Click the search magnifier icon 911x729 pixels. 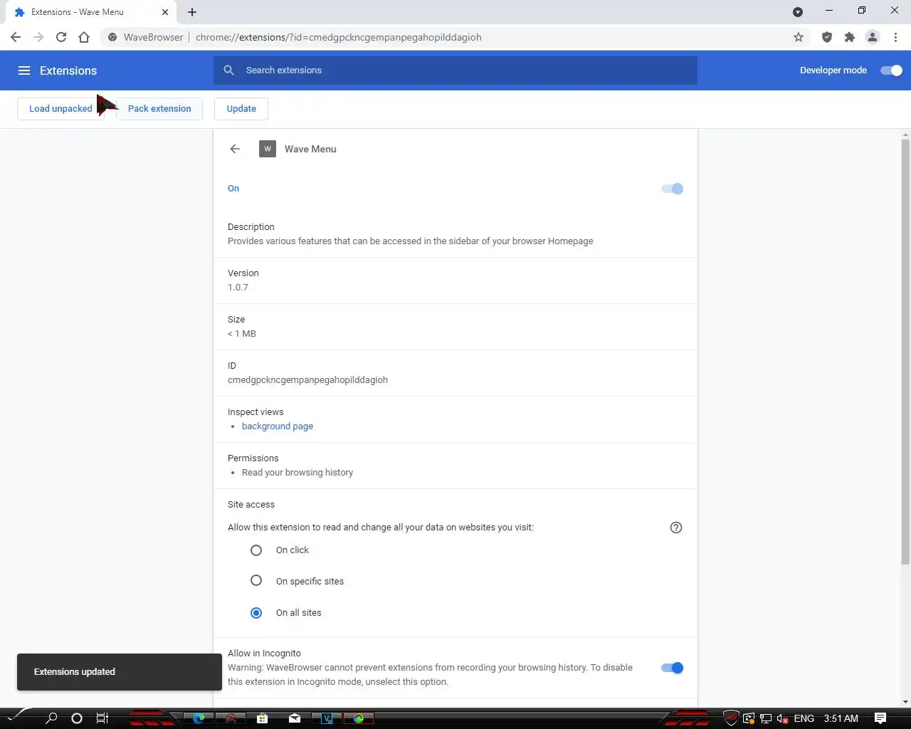click(228, 70)
